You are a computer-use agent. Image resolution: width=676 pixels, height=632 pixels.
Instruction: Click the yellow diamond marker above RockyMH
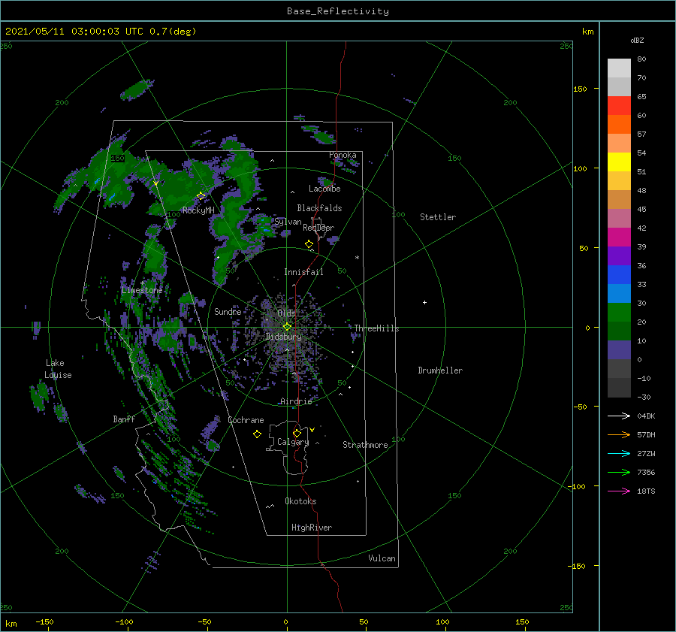201,196
